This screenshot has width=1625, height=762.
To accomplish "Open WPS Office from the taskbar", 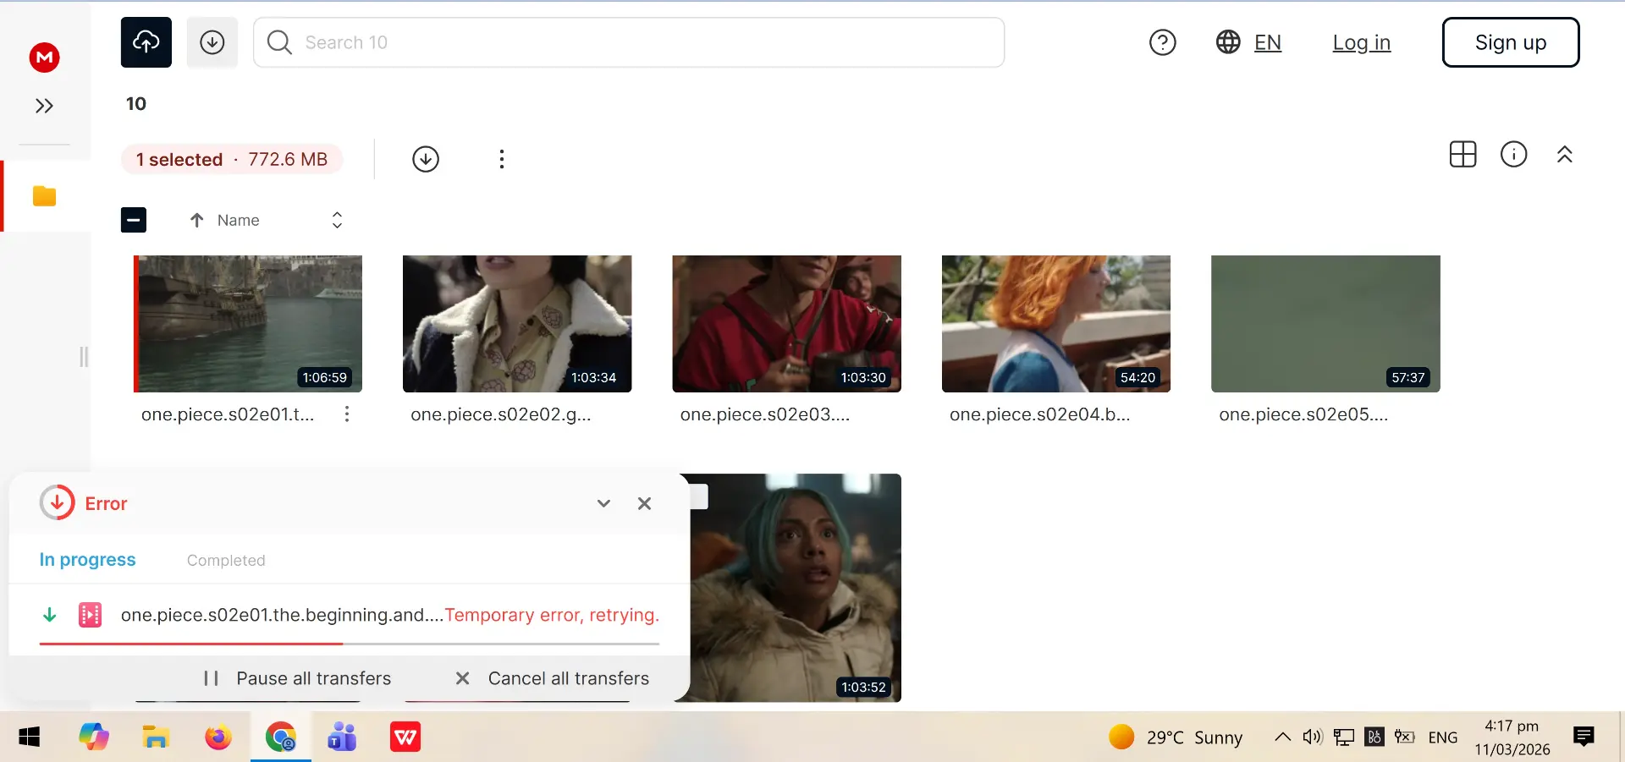I will (405, 737).
